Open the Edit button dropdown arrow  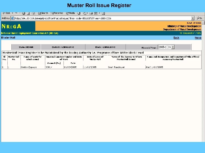pyautogui.click(x=99, y=13)
